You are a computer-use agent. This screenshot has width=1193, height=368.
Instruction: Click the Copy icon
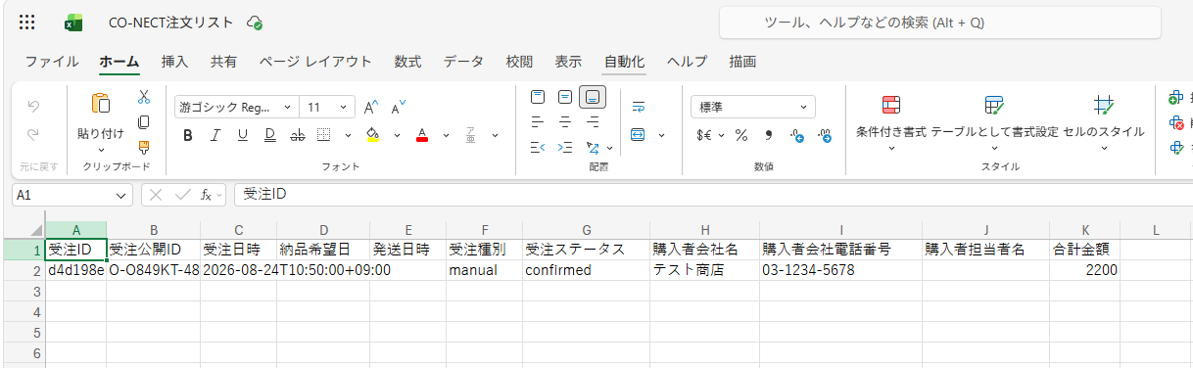[144, 122]
